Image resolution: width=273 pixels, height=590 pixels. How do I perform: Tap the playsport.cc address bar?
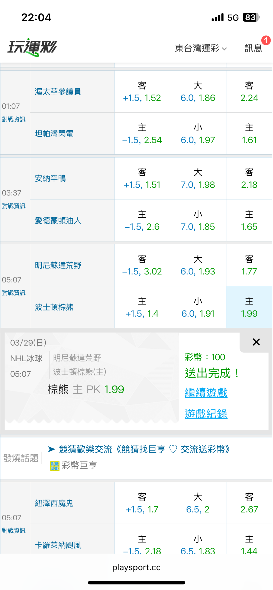tap(136, 567)
